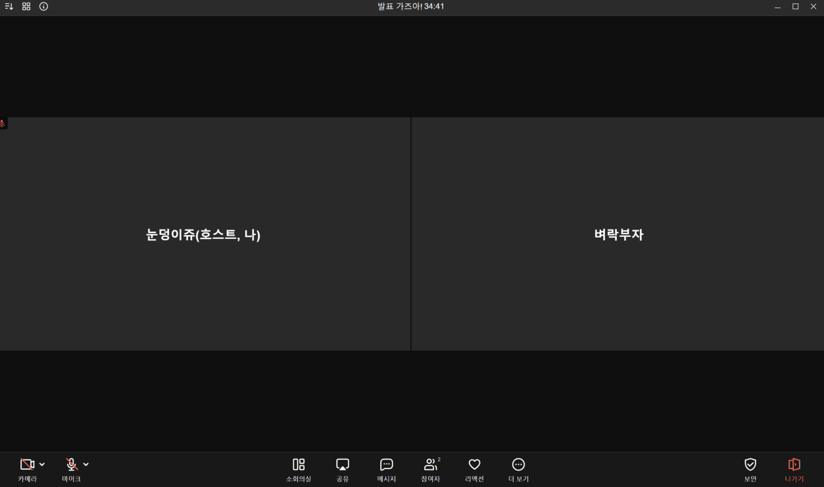The height and width of the screenshot is (487, 824).
Task: Click the meeting title 발표 가즈아! 34:41
Action: pos(411,7)
